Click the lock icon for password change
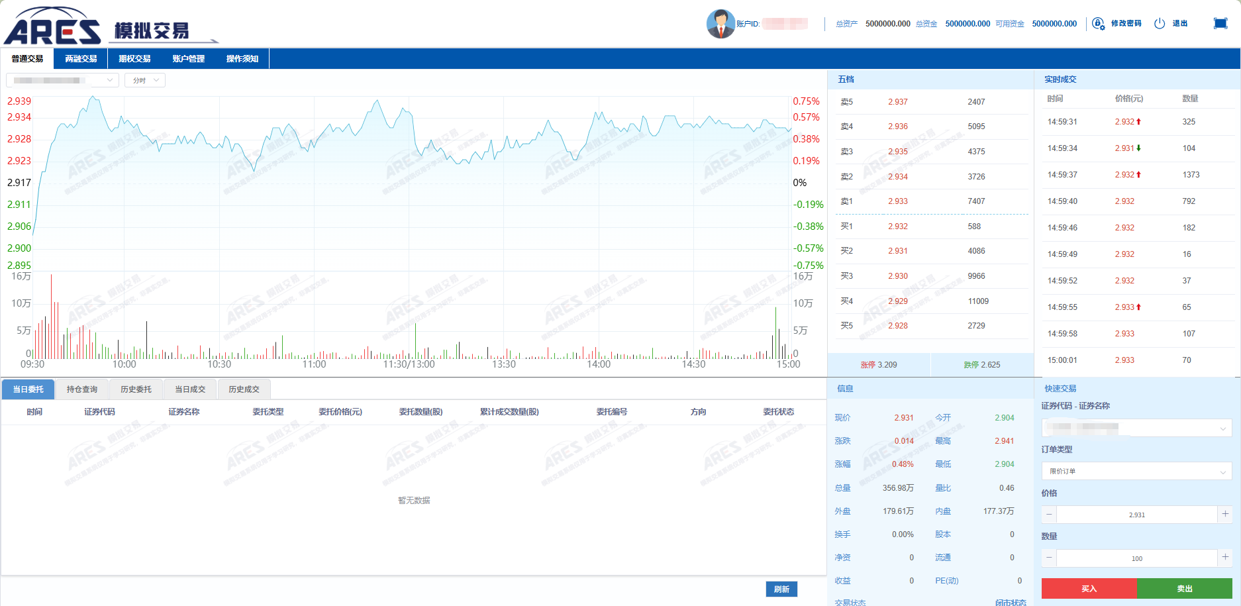The height and width of the screenshot is (606, 1241). tap(1098, 24)
